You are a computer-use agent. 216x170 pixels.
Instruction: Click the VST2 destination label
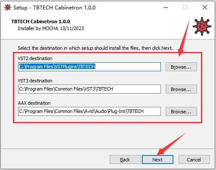pos(35,58)
